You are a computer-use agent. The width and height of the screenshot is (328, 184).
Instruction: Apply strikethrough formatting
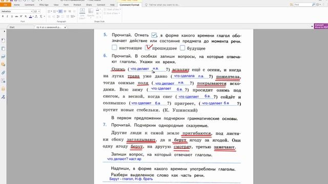click(x=16, y=16)
